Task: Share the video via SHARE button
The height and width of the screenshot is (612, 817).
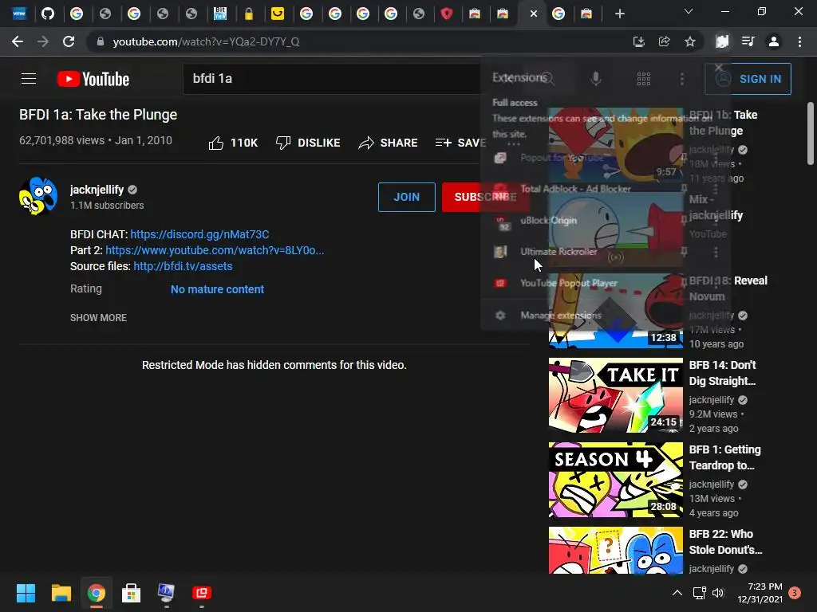Action: click(389, 143)
